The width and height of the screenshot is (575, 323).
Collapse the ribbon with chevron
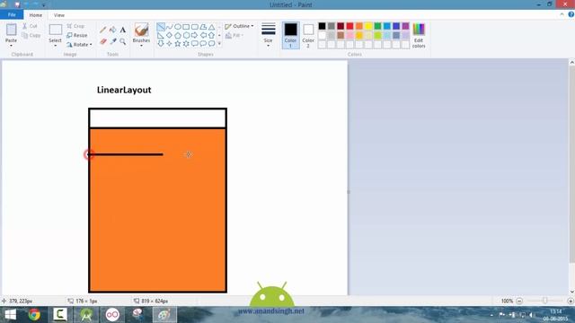tap(562, 14)
